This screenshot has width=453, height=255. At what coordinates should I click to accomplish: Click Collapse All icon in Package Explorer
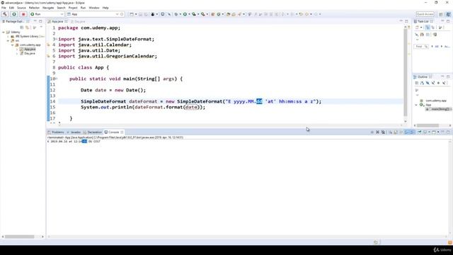22,28
